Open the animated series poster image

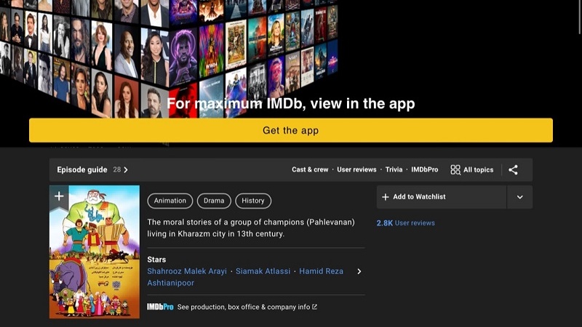point(95,252)
